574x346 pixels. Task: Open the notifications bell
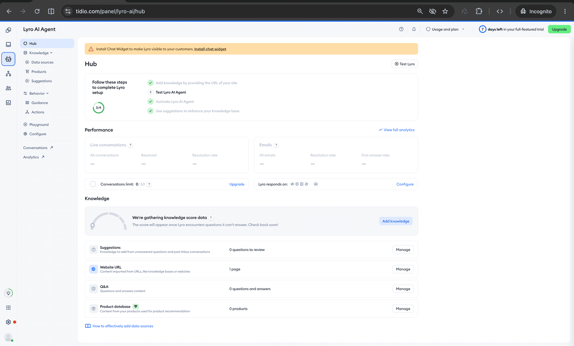pyautogui.click(x=414, y=29)
